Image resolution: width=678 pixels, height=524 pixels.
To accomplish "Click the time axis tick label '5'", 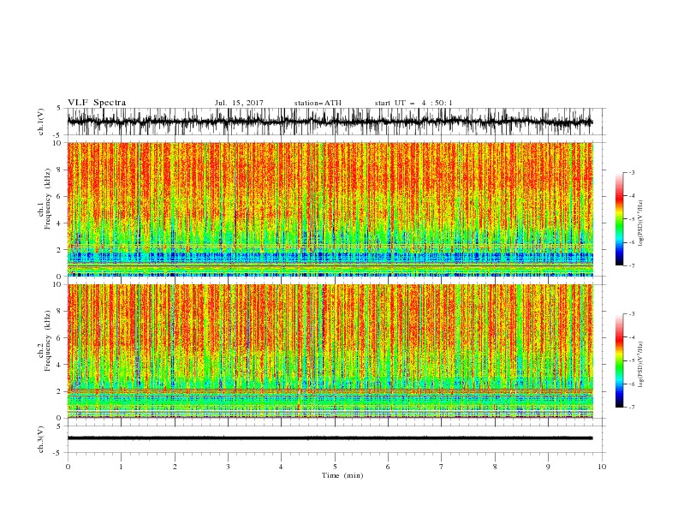I will [x=335, y=467].
